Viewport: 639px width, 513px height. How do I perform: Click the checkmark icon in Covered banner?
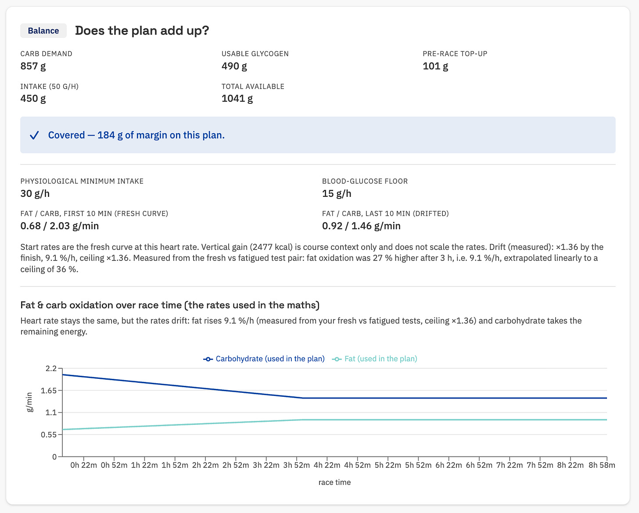34,135
